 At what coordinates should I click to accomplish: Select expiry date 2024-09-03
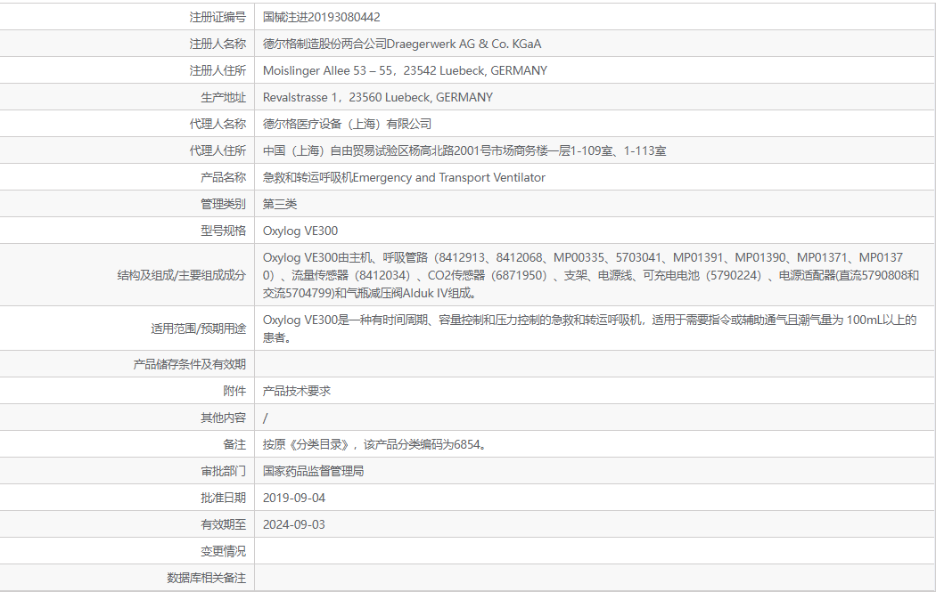coord(293,525)
